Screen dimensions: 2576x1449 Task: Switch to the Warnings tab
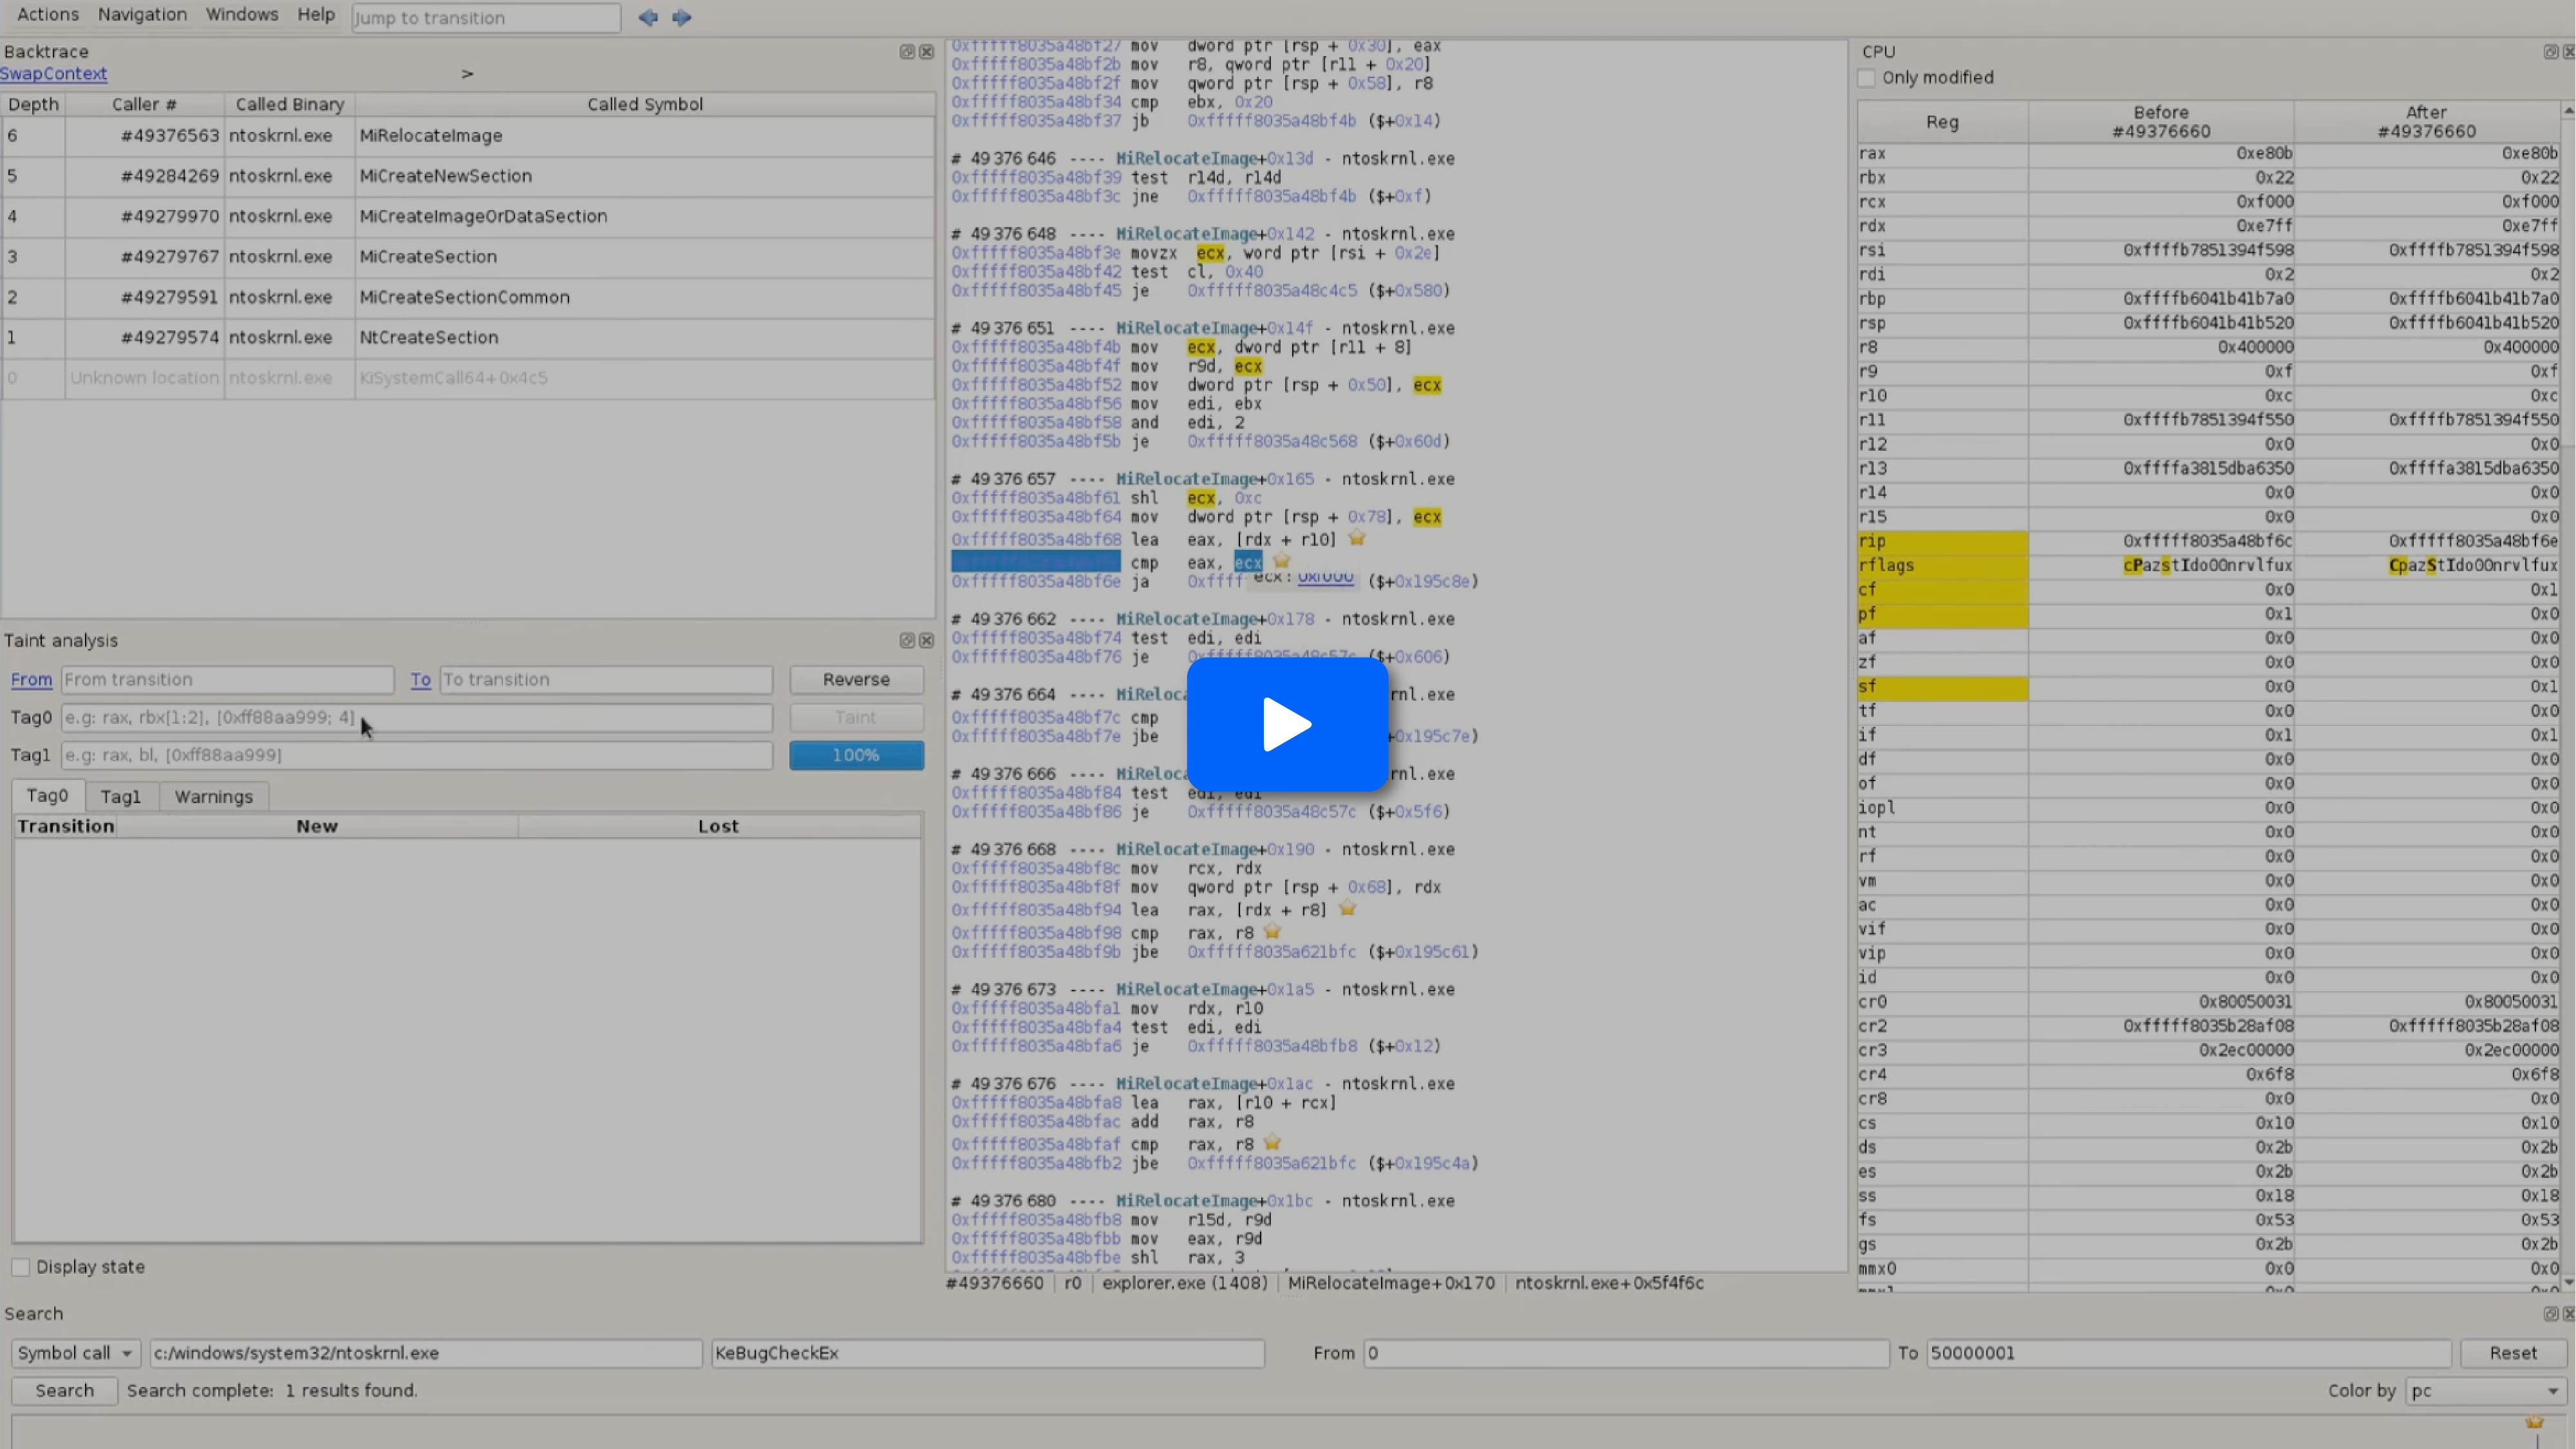point(213,796)
